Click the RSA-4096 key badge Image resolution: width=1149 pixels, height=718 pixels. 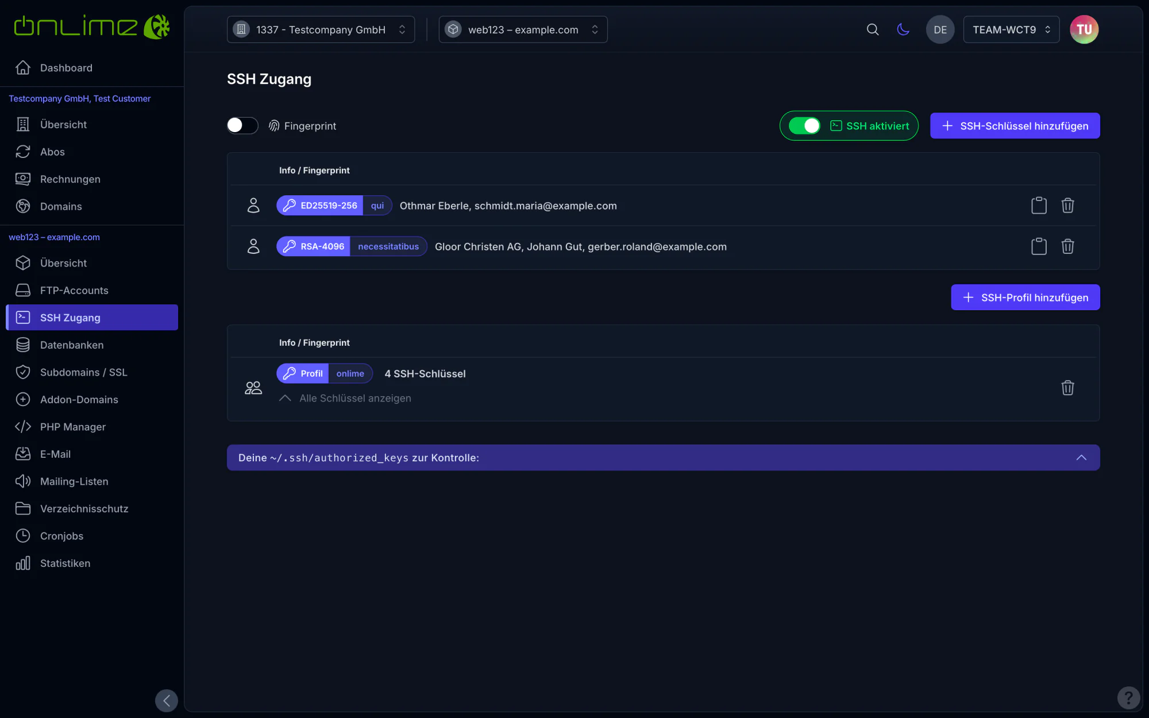click(313, 246)
